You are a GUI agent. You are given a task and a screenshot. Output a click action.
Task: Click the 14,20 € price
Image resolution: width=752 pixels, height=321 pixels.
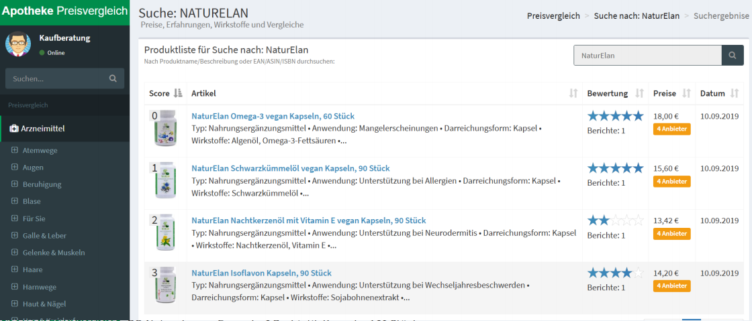[x=665, y=273]
